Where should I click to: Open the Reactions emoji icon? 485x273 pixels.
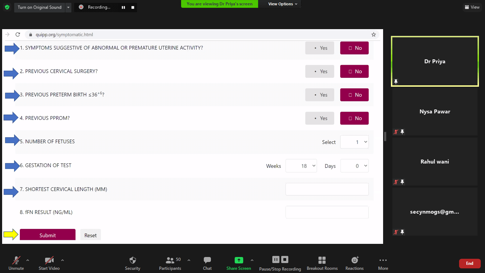click(x=354, y=260)
